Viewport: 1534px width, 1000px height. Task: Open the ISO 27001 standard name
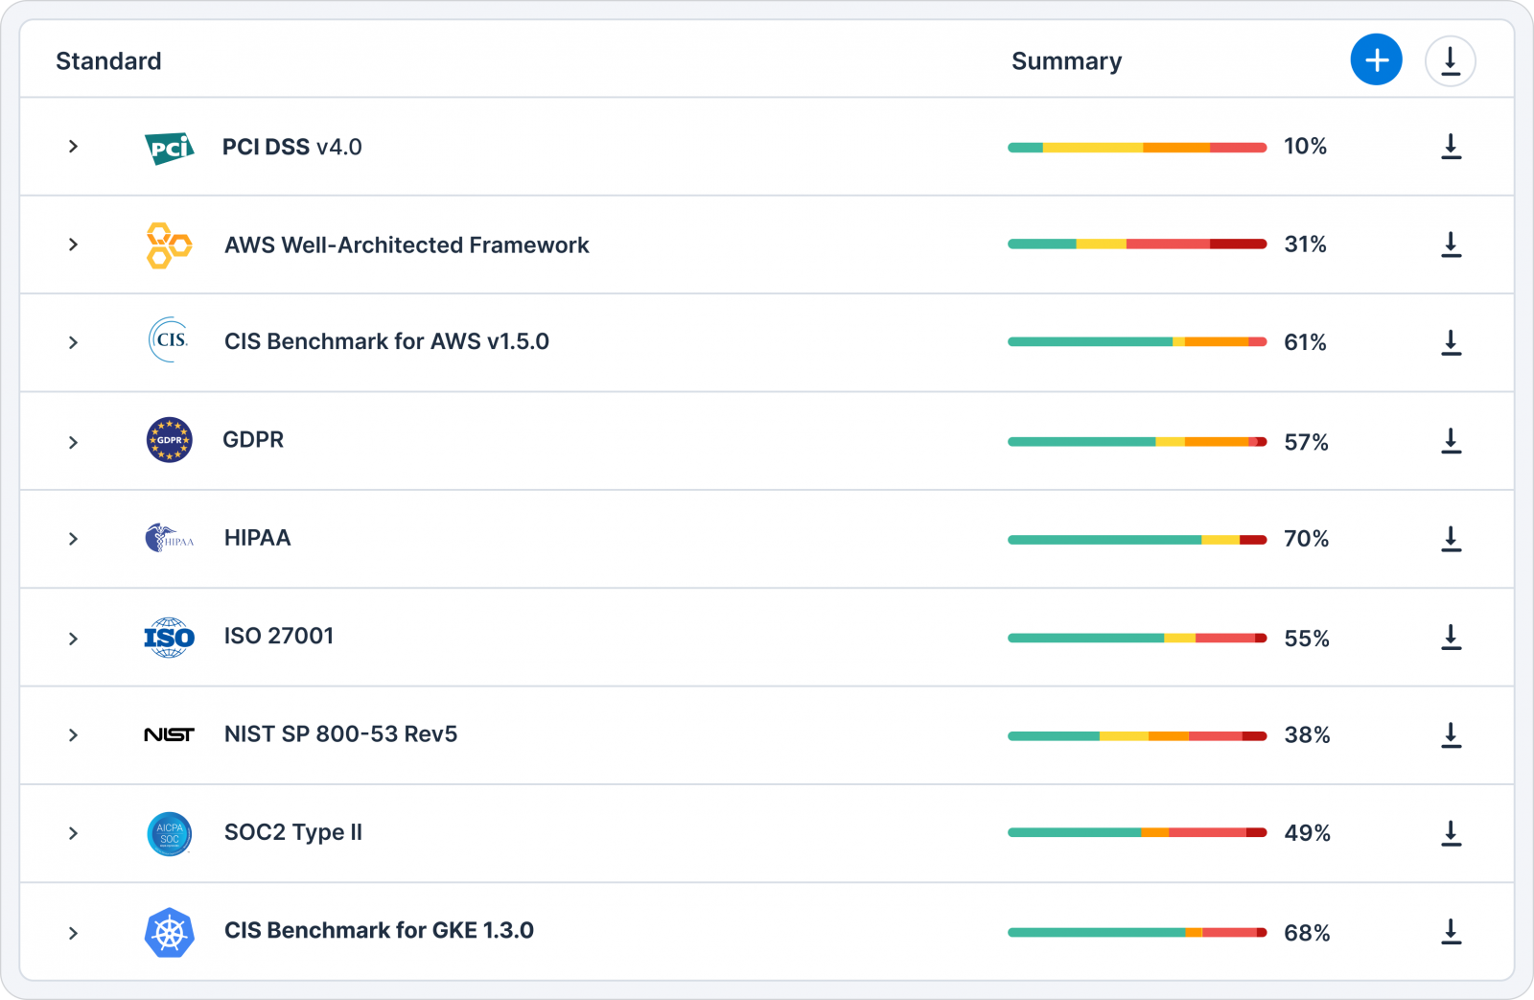(279, 637)
